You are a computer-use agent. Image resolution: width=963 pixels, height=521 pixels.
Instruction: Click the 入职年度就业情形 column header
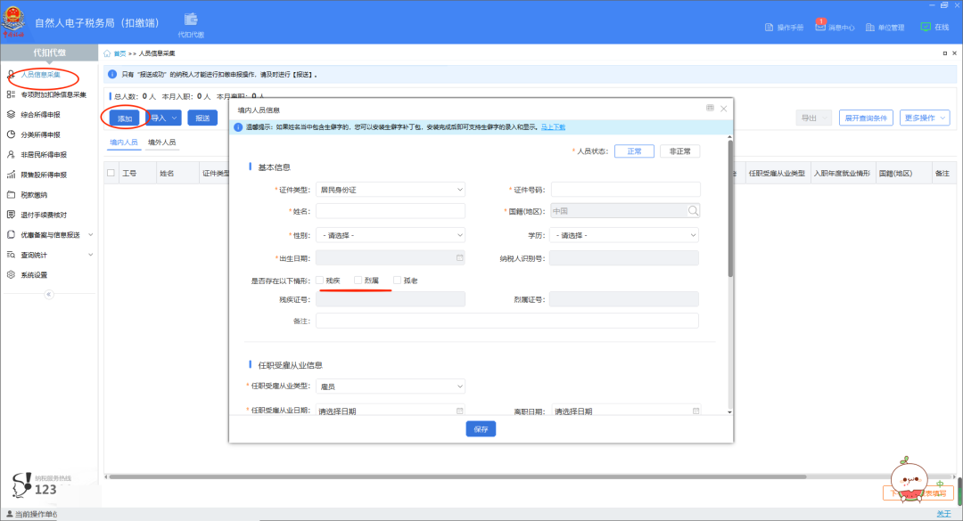point(842,174)
